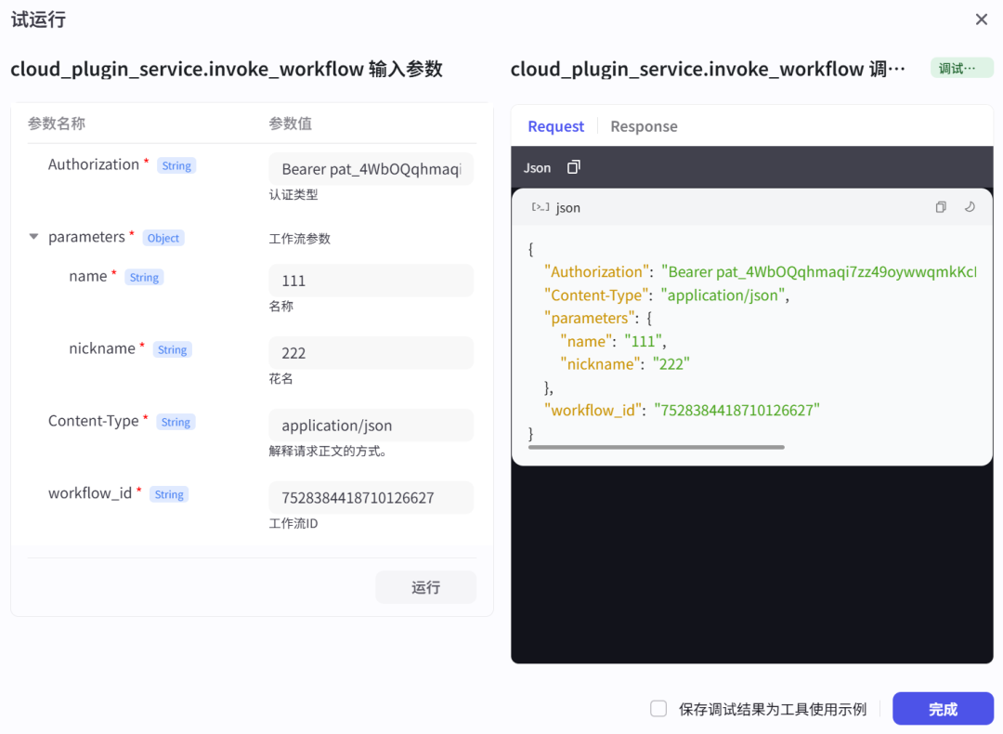Screen dimensions: 1003x734
Task: Click the code terminal icon beside json label
Action: coord(540,207)
